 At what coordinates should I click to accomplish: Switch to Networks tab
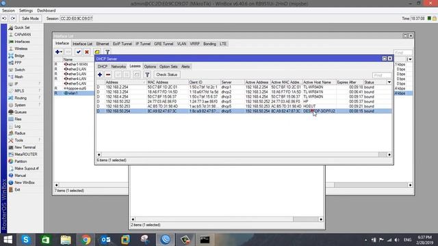118,67
